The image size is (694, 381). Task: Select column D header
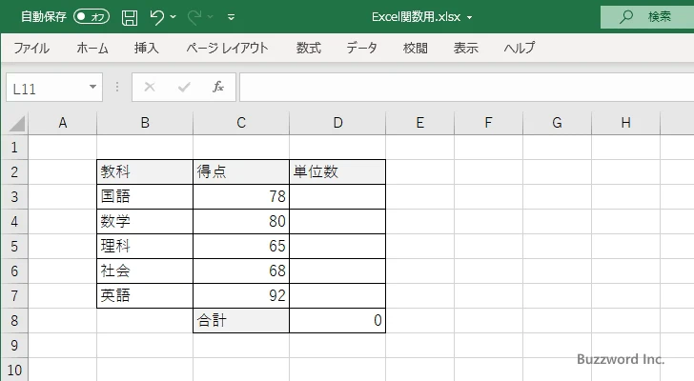tap(337, 123)
